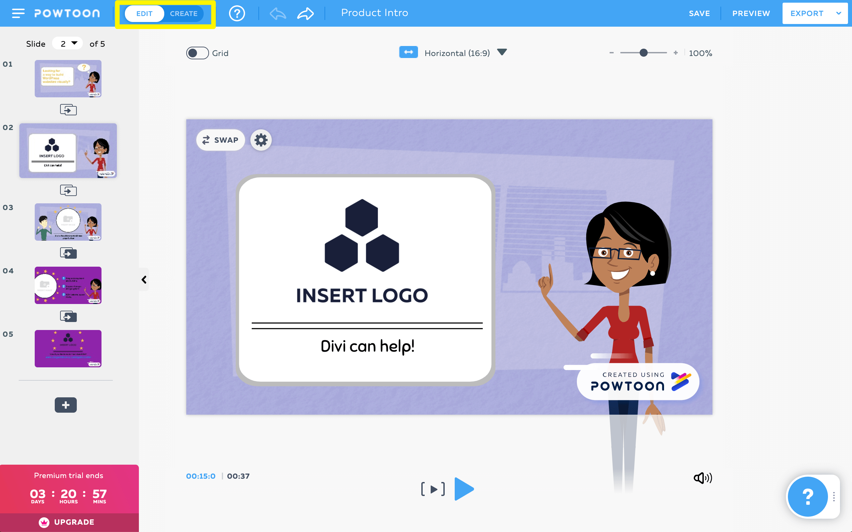The image size is (852, 532).
Task: Click the help question mark icon in toolbar
Action: click(x=237, y=13)
